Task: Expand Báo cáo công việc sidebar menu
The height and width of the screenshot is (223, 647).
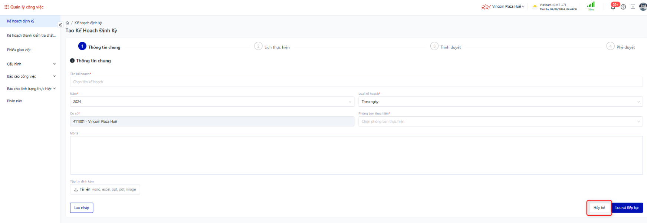Action: pos(31,76)
